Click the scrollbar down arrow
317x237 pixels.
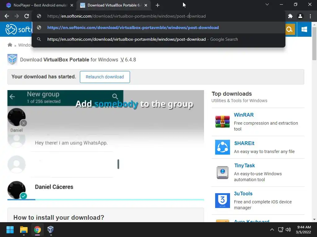[x=314, y=219]
